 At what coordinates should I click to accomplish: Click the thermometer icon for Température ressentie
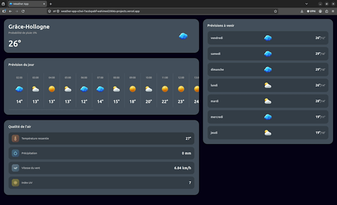coord(15,139)
